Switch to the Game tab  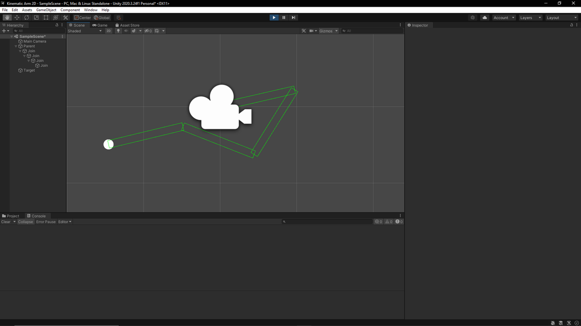(x=100, y=25)
